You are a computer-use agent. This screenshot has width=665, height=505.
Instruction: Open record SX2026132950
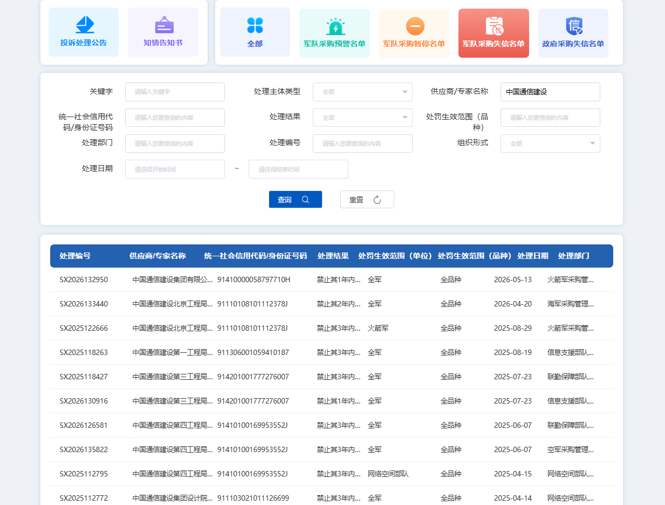click(x=84, y=279)
